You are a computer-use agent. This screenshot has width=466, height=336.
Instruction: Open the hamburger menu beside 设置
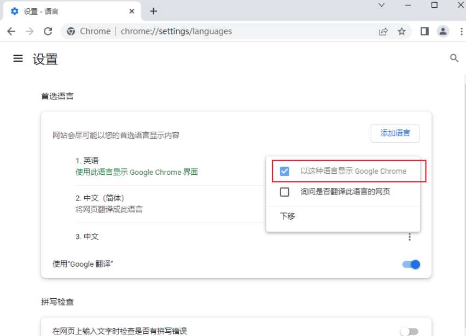coord(18,58)
